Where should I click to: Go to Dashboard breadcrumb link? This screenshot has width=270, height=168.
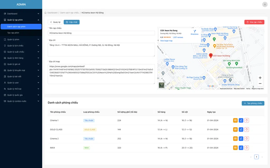52,13
